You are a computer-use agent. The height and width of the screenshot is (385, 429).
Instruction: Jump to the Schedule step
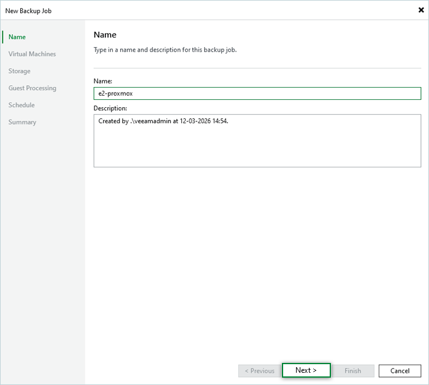coord(21,105)
